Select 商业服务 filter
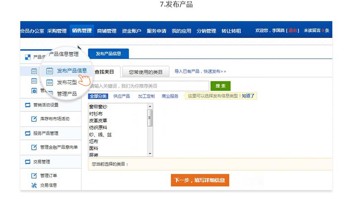Viewport: 353px width, 198px height. [x=170, y=96]
